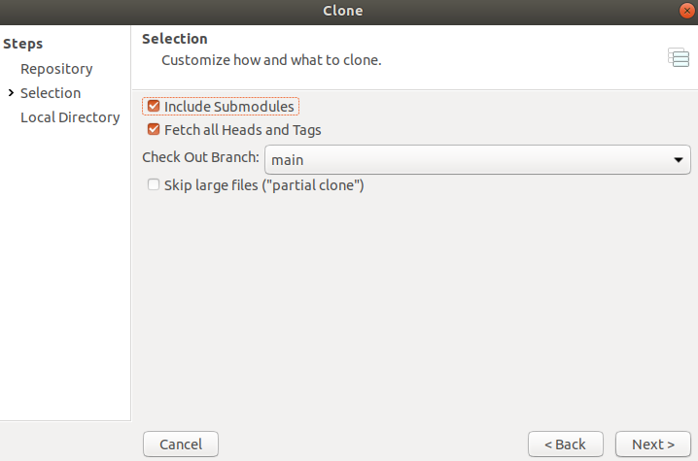Click the 'main' text inside the branch field
698x461 pixels.
288,160
